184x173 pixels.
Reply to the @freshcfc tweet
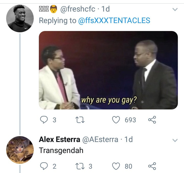(44, 120)
